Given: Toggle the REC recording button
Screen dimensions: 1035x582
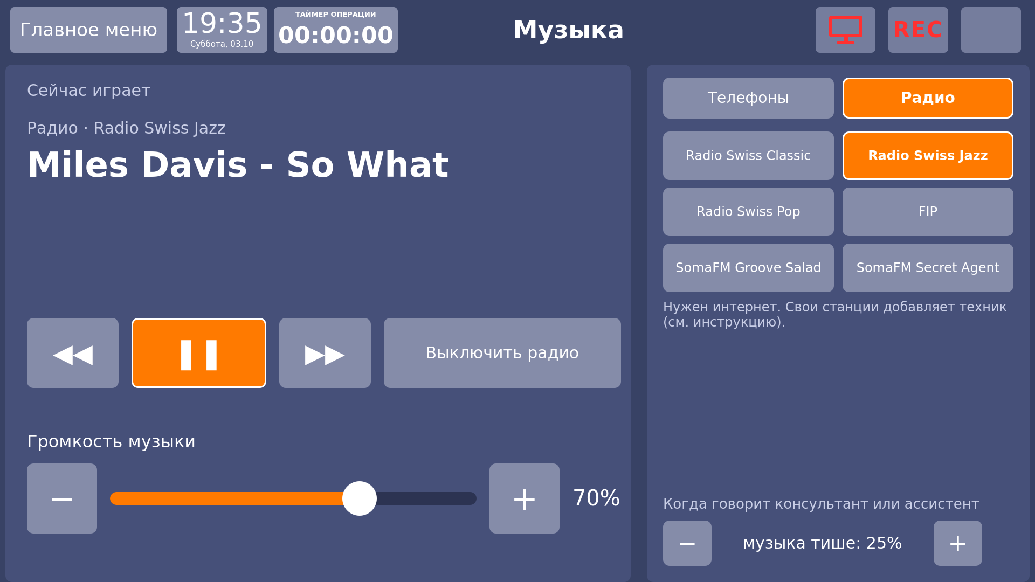Looking at the screenshot, I should tap(918, 30).
